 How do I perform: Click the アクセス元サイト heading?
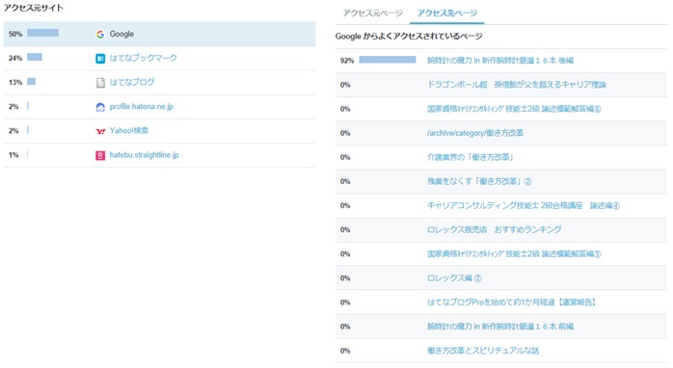(x=34, y=8)
